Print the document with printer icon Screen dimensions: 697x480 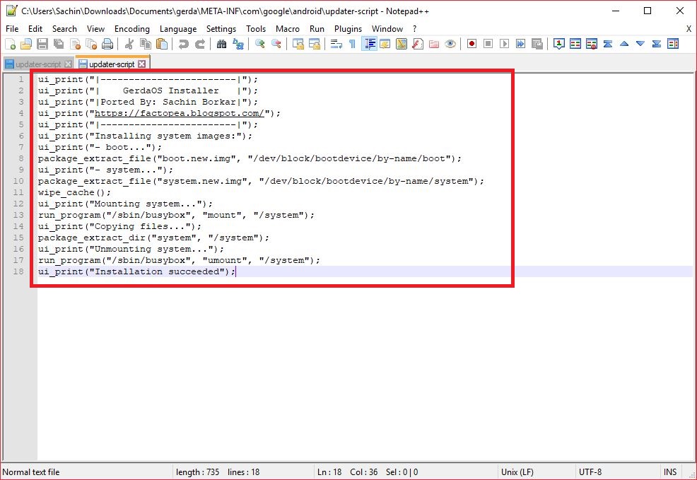(107, 44)
